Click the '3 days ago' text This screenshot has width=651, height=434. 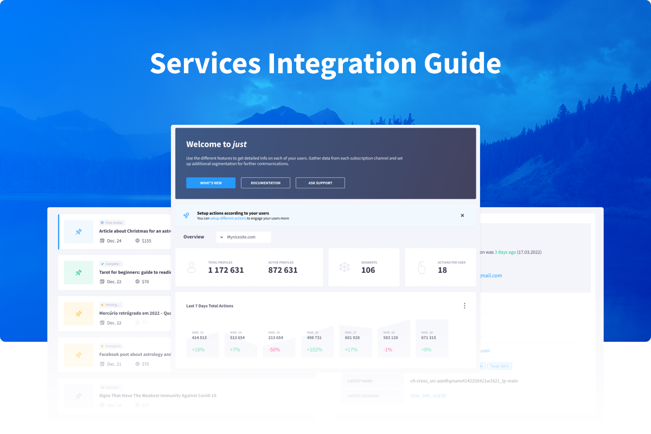coord(505,252)
